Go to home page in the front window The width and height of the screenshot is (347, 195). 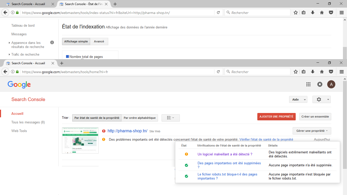[322, 72]
